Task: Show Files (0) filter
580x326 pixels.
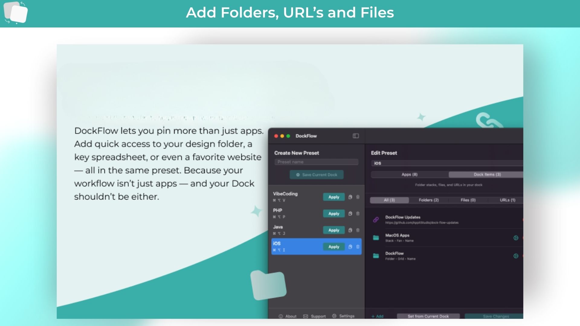Action: [x=468, y=200]
